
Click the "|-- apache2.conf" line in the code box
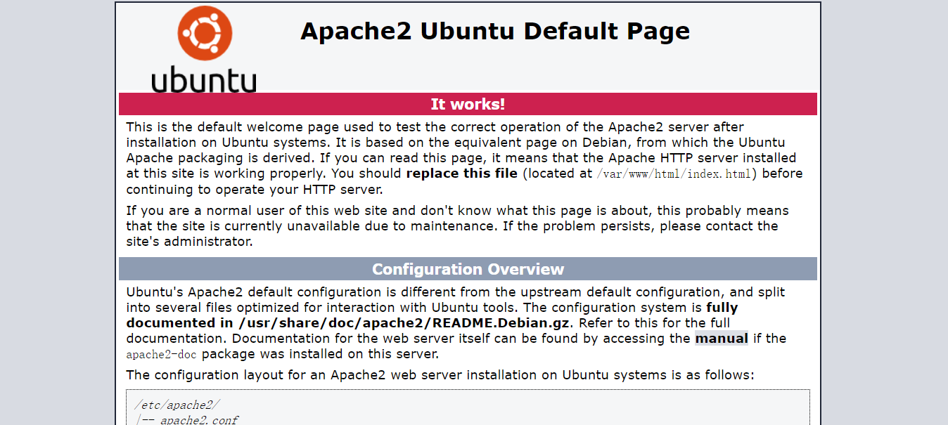(186, 420)
